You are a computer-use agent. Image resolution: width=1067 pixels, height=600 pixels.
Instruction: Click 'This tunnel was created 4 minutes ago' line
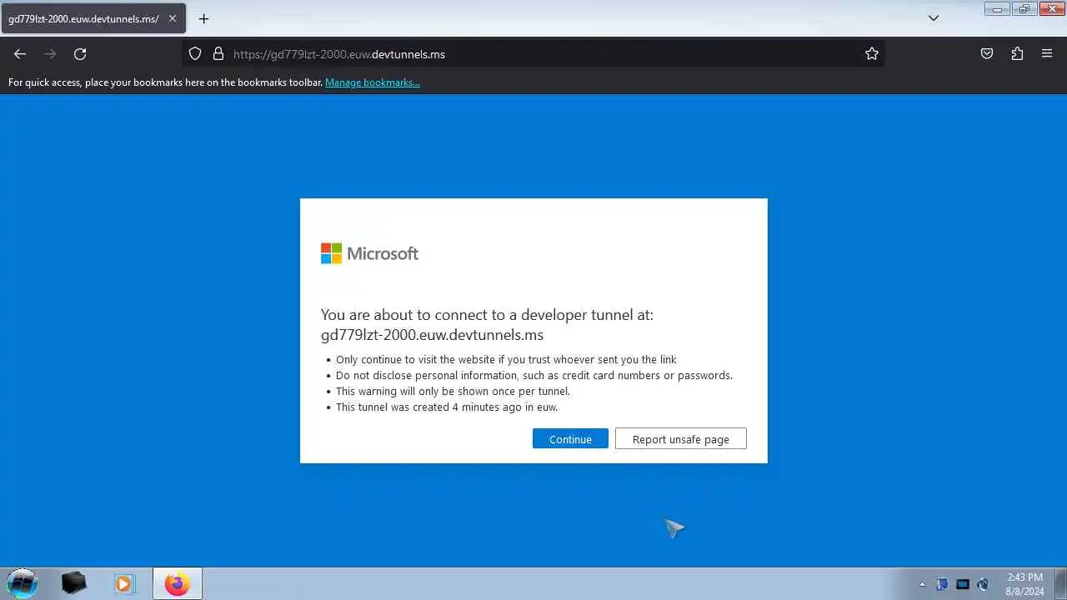[447, 407]
